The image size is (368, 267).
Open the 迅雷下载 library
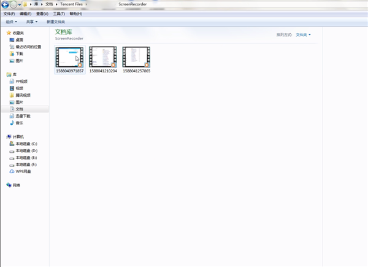pos(20,116)
